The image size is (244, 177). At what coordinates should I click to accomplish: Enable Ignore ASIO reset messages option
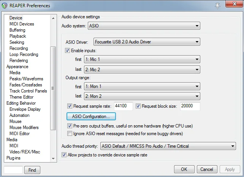[70, 134]
